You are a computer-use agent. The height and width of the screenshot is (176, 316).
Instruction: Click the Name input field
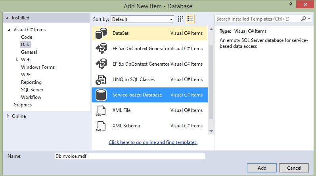pyautogui.click(x=130, y=156)
